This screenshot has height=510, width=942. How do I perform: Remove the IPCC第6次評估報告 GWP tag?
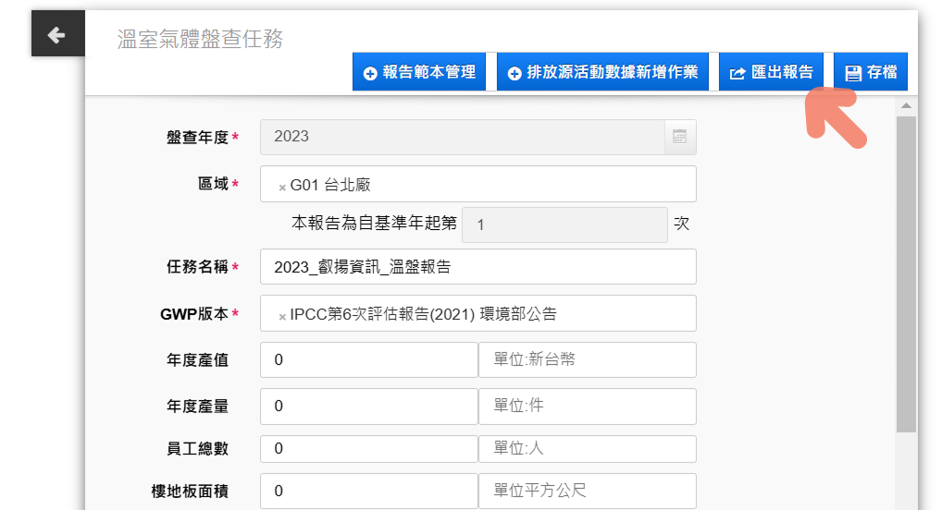(282, 316)
